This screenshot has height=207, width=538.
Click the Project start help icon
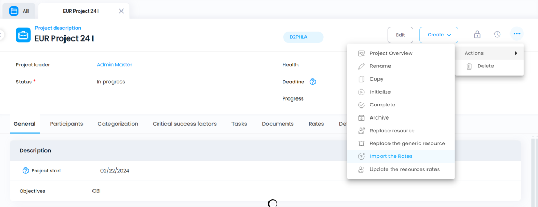(x=25, y=170)
